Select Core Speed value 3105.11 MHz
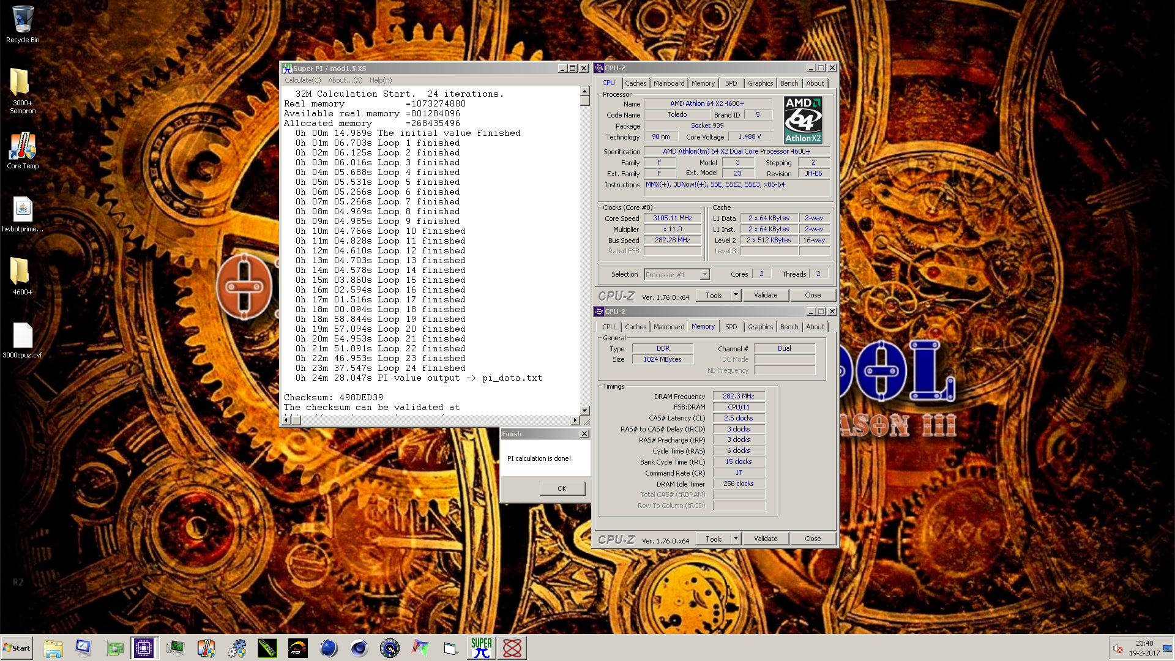Screen dimensions: 1175x661 click(x=673, y=218)
